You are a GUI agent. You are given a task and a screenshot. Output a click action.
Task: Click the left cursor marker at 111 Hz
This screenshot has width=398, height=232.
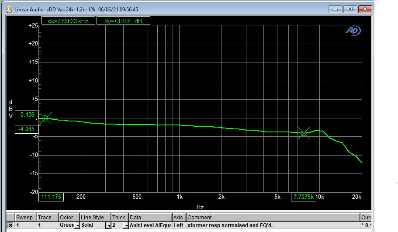pyautogui.click(x=45, y=118)
